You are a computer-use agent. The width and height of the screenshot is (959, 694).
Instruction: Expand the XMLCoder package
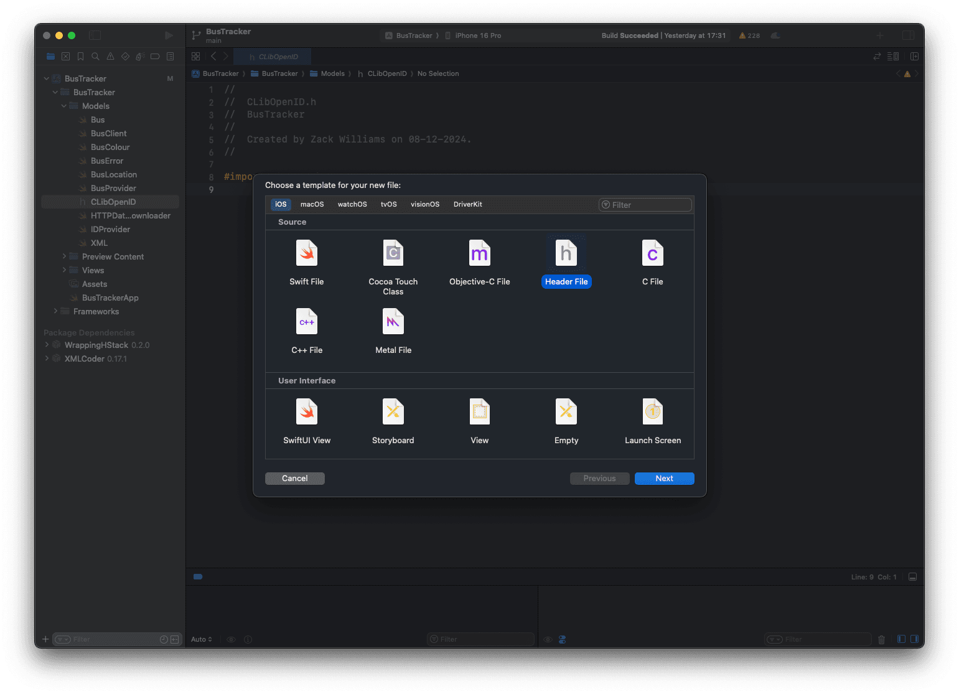tap(47, 359)
